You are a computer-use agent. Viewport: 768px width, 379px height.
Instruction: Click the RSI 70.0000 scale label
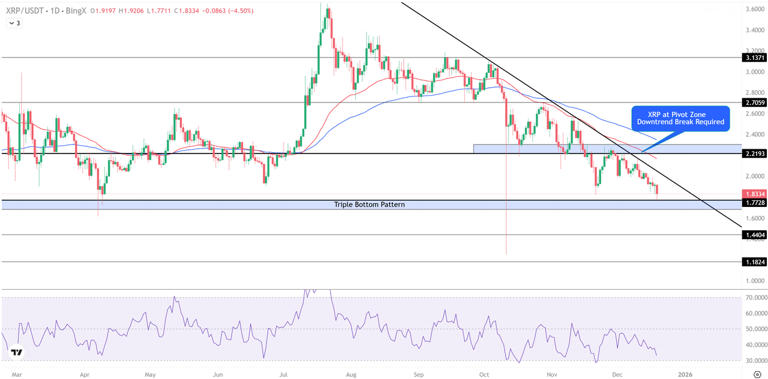(x=755, y=298)
